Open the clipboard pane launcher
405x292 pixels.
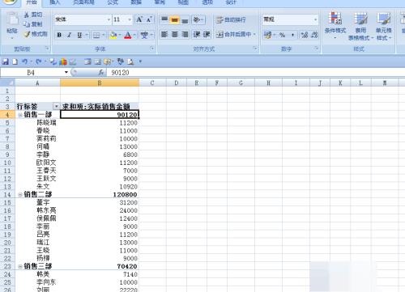coord(47,49)
